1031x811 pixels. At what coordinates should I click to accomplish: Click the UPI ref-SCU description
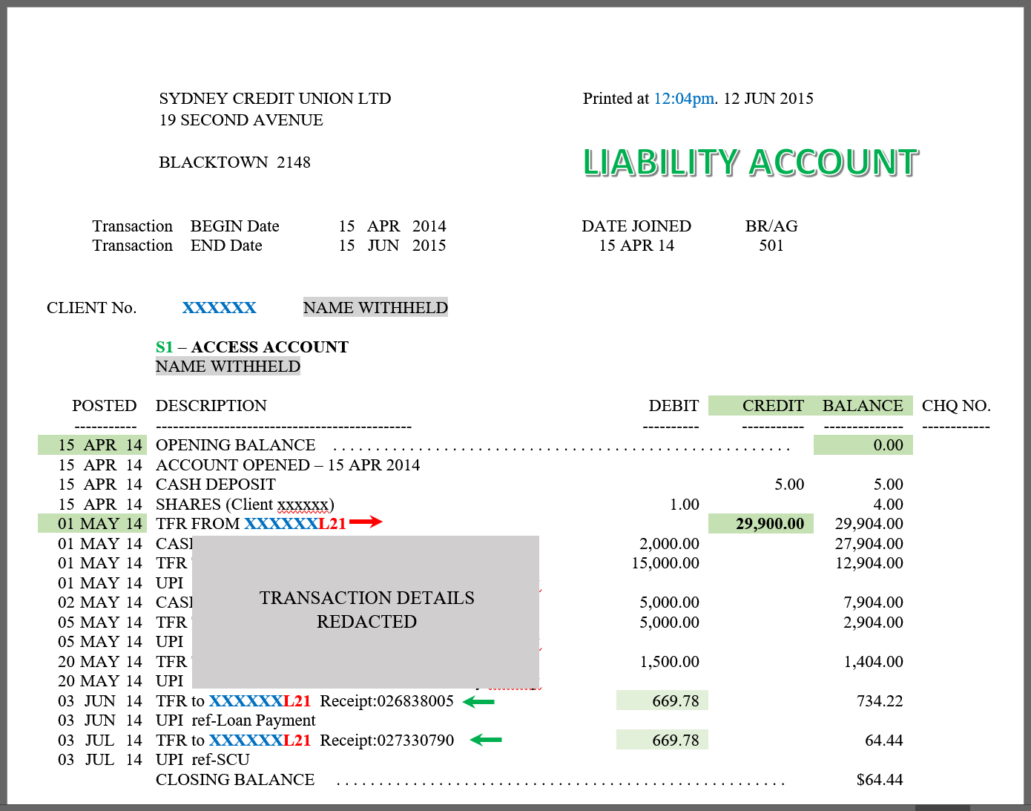coord(202,760)
